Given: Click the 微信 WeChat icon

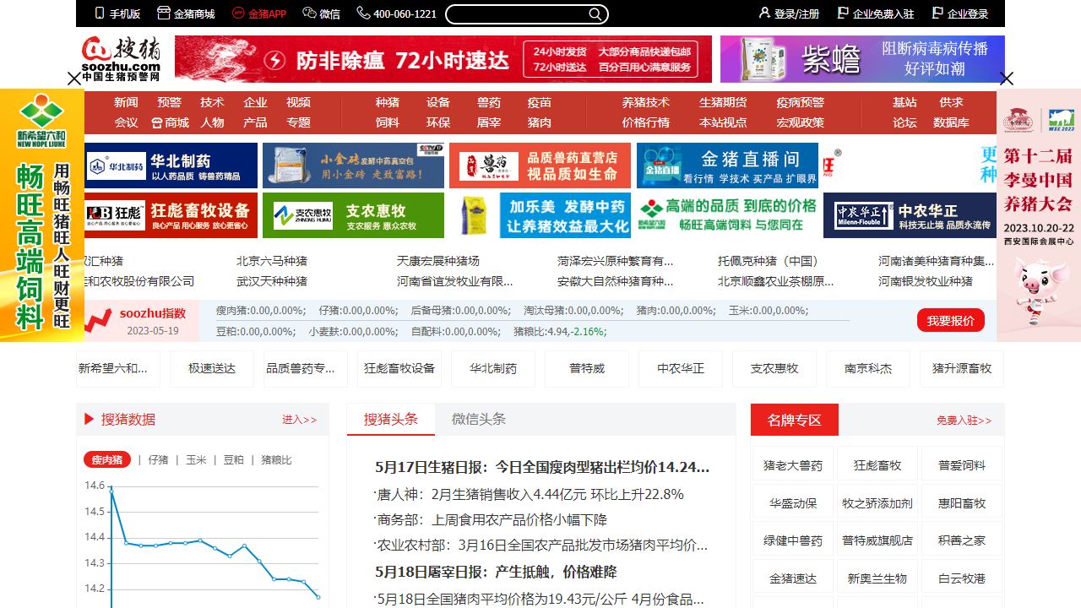Looking at the screenshot, I should coord(309,14).
